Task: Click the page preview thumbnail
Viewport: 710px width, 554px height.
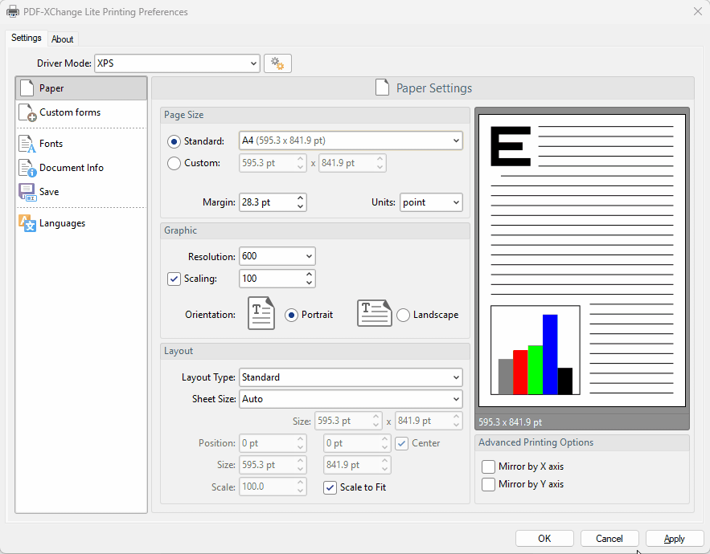Action: (581, 260)
